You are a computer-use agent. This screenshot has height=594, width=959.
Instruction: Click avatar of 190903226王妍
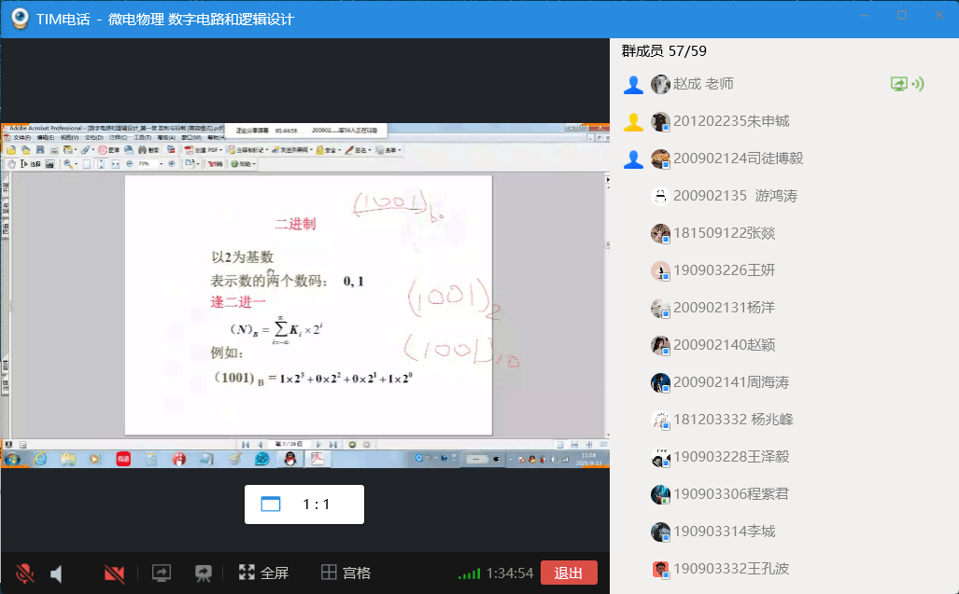(660, 270)
